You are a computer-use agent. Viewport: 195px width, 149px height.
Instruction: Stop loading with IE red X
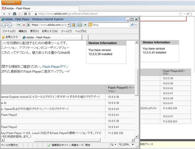coord(24,25)
